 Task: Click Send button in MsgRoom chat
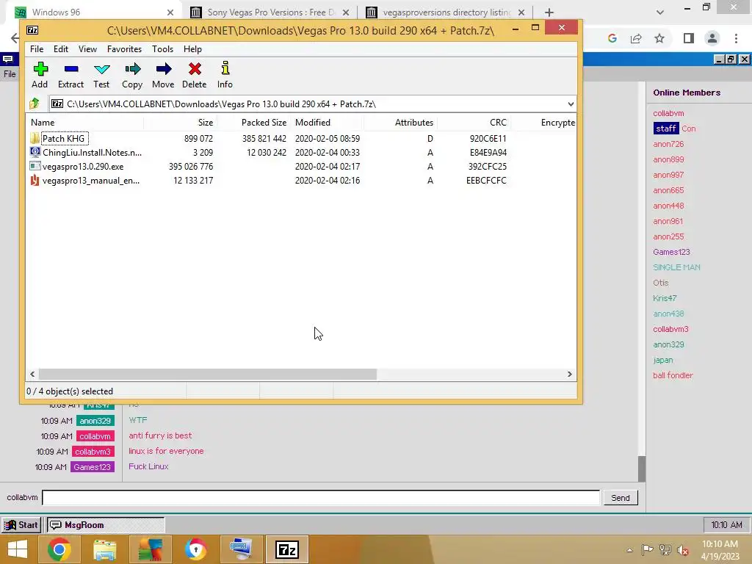(620, 498)
